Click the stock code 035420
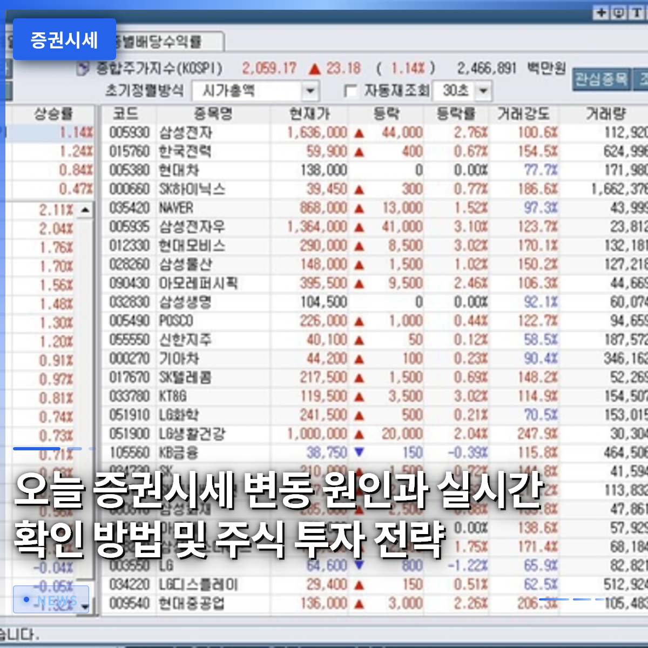 [130, 208]
